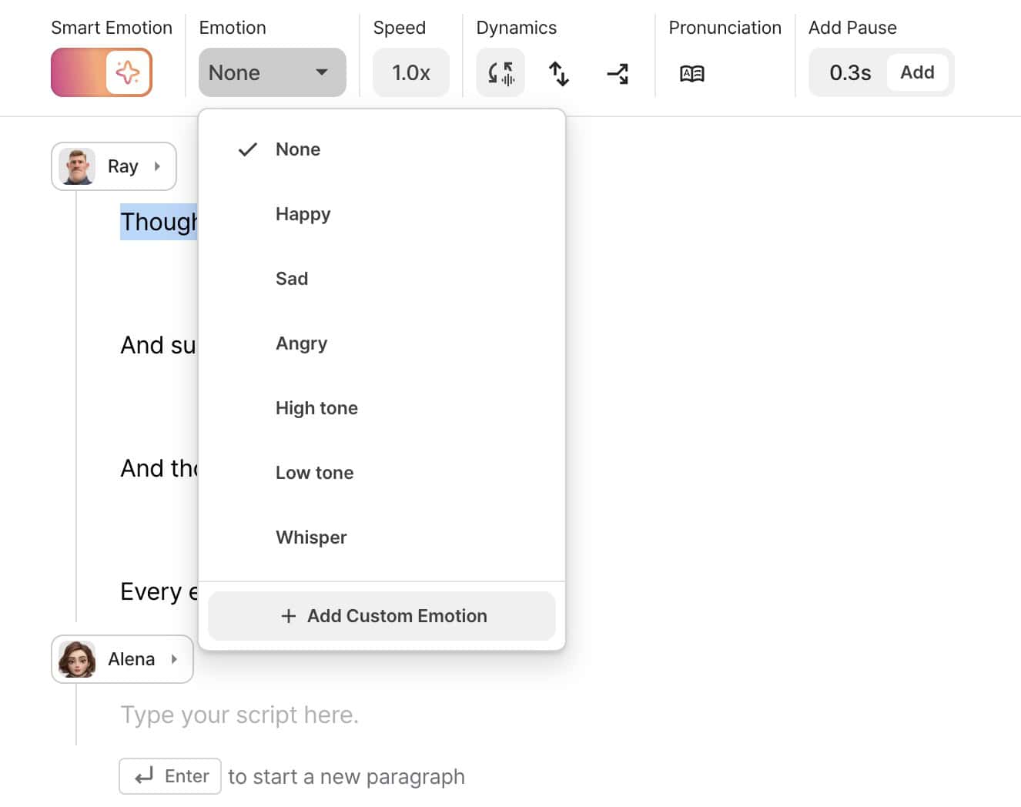Open the Emotion dropdown showing None
The width and height of the screenshot is (1021, 807).
pos(272,72)
